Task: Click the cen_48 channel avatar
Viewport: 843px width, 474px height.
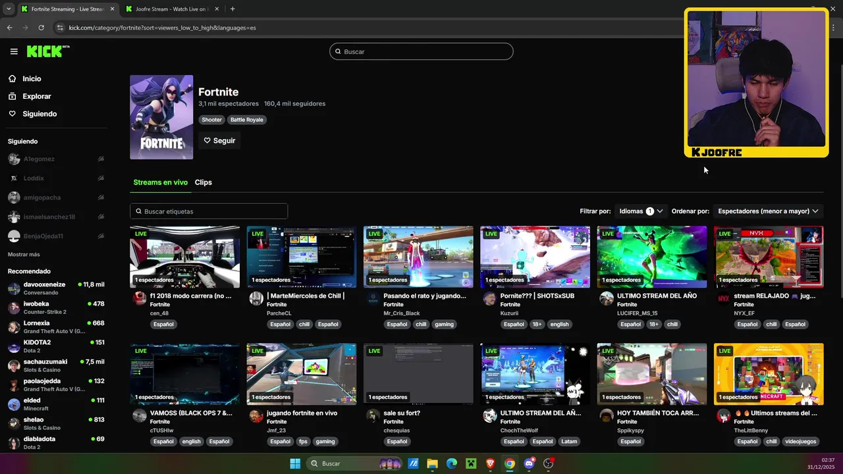Action: tap(140, 298)
